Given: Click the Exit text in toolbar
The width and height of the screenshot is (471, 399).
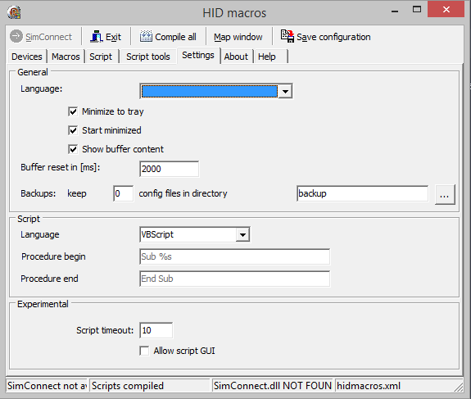Looking at the screenshot, I should pyautogui.click(x=113, y=37).
